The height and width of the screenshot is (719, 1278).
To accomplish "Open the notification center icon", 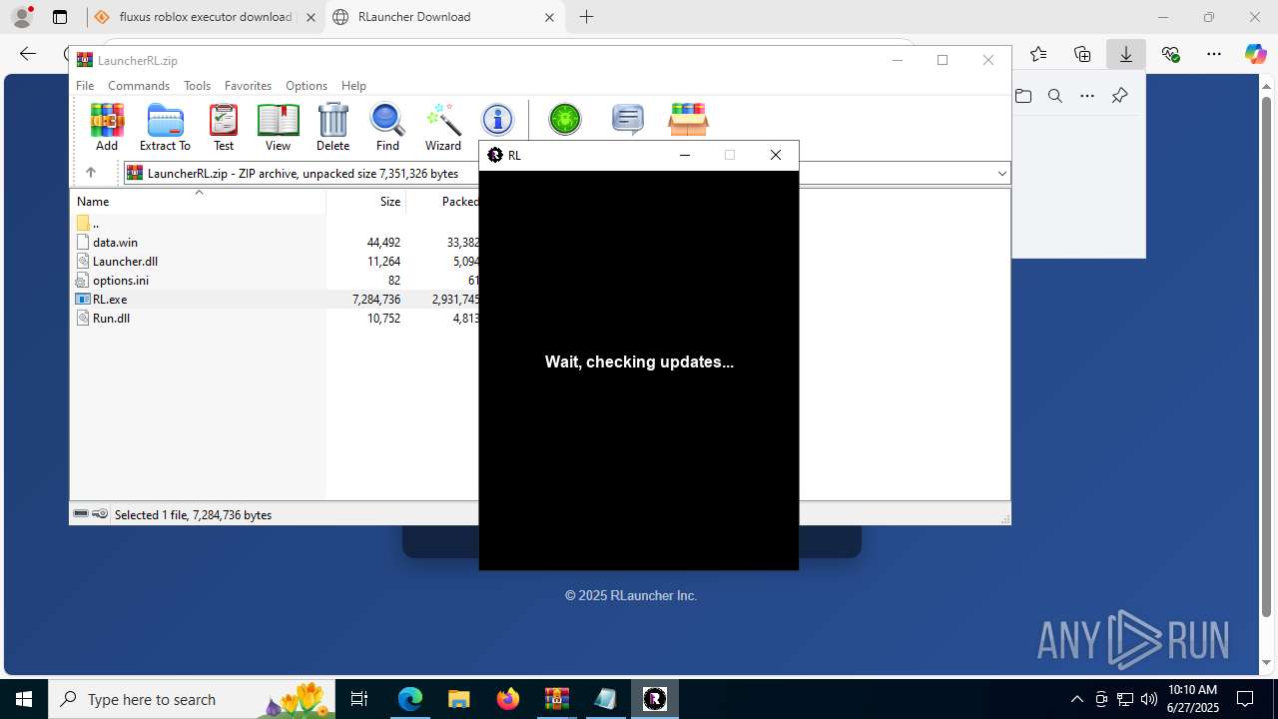I will click(x=1245, y=699).
